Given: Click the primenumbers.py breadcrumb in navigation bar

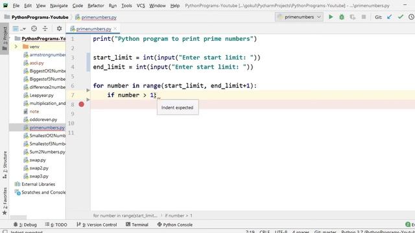Looking at the screenshot, I should pyautogui.click(x=96, y=17).
